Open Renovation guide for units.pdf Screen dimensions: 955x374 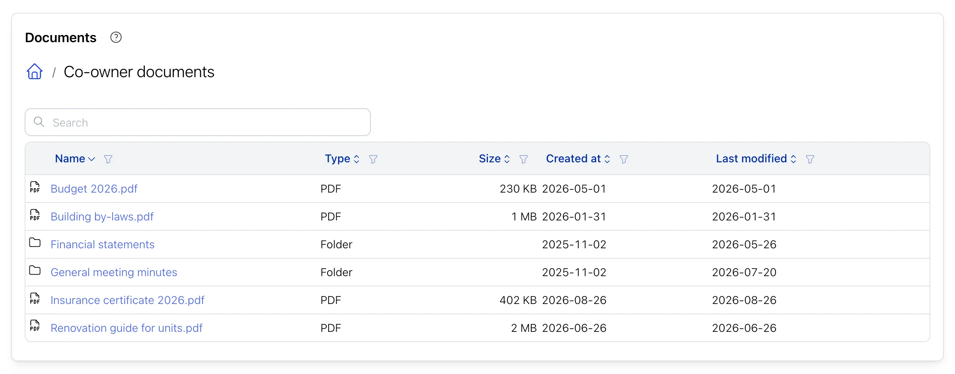point(127,328)
